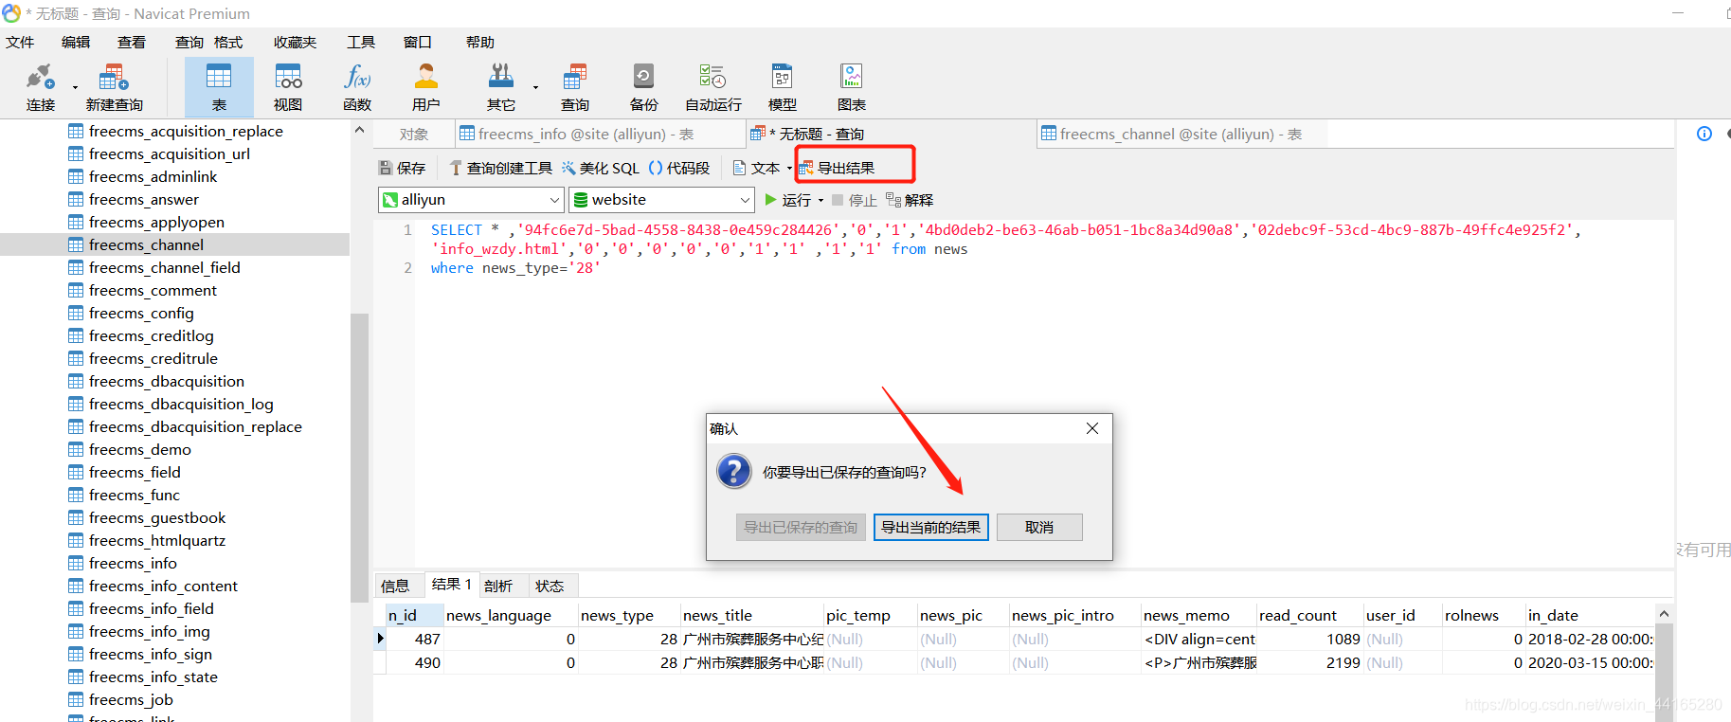Click the result grid scrollbar up arrow
Image resolution: width=1731 pixels, height=722 pixels.
[1664, 614]
